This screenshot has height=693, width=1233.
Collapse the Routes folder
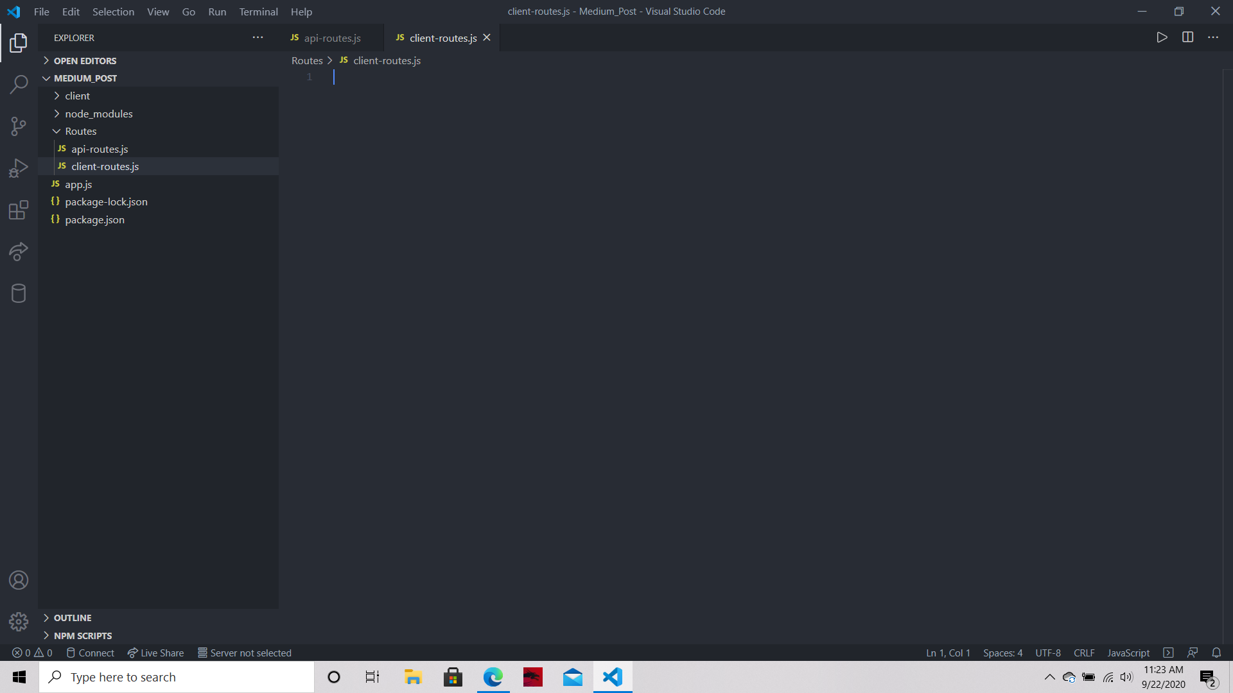coord(158,131)
